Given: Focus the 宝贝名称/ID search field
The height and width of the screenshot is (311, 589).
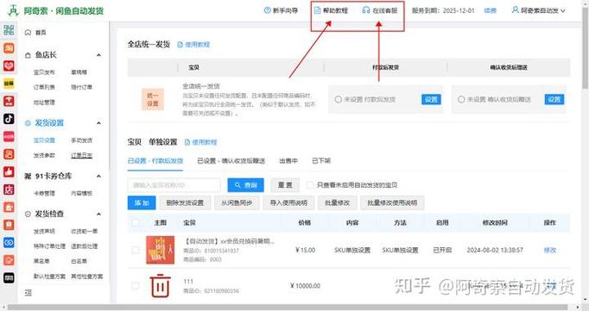Looking at the screenshot, I should coord(174,185).
